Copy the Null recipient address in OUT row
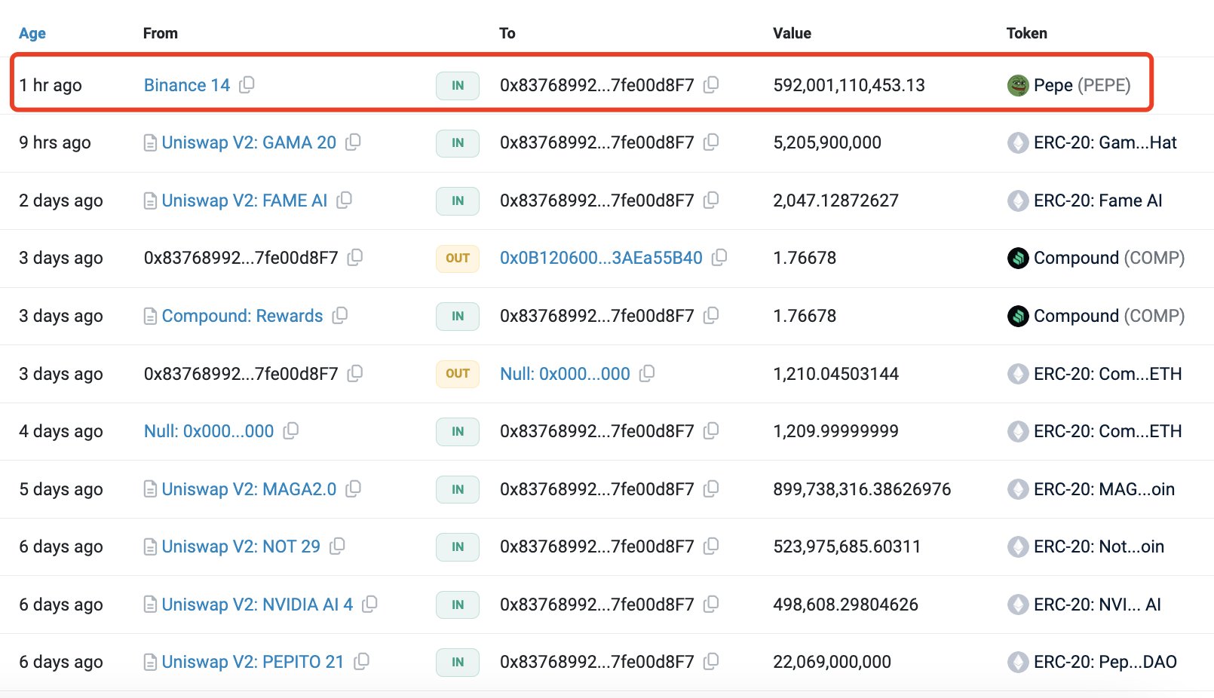The width and height of the screenshot is (1214, 698). [647, 373]
